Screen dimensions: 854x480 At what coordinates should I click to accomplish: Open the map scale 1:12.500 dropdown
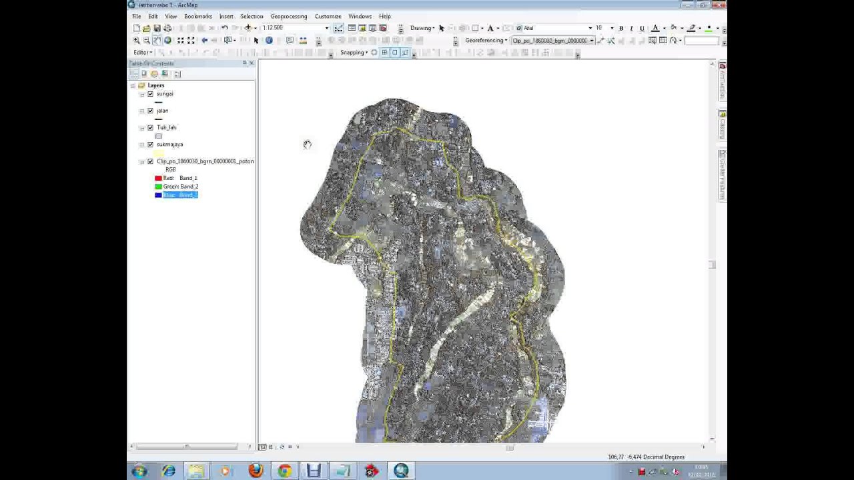(327, 28)
